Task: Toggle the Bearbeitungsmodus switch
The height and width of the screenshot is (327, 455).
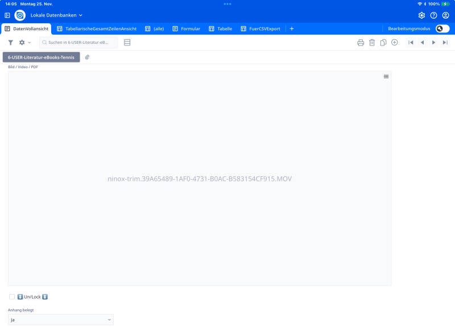Action: point(442,28)
